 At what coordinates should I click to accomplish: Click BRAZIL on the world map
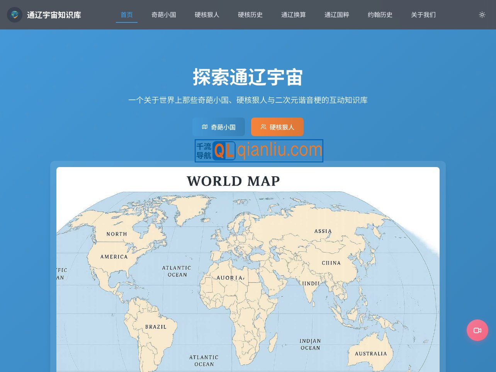tap(156, 327)
